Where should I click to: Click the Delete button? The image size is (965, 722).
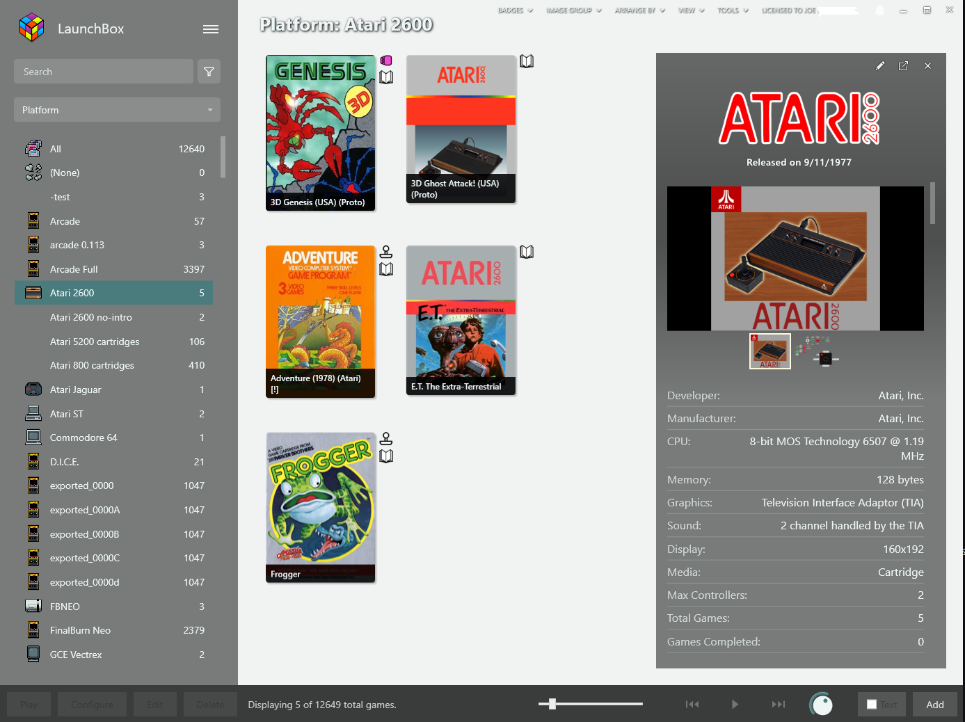pos(210,705)
